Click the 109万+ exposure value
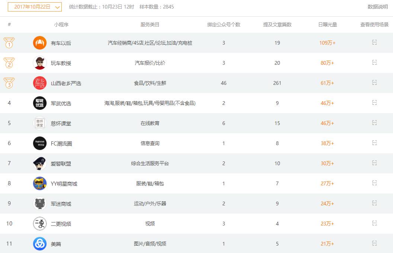 [327, 43]
